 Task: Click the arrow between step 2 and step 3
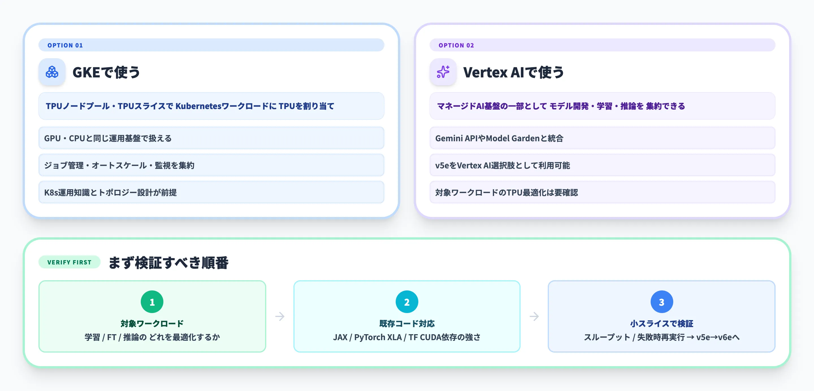point(534,316)
